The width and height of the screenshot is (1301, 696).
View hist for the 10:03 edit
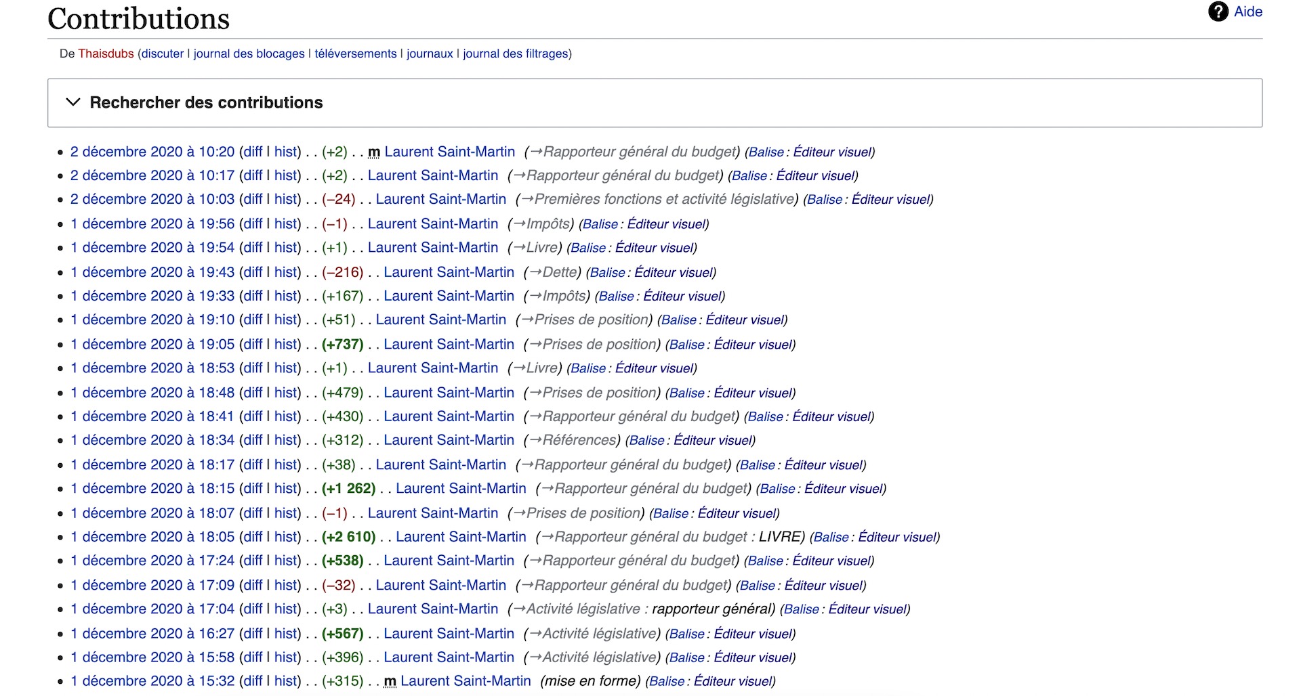pos(285,199)
